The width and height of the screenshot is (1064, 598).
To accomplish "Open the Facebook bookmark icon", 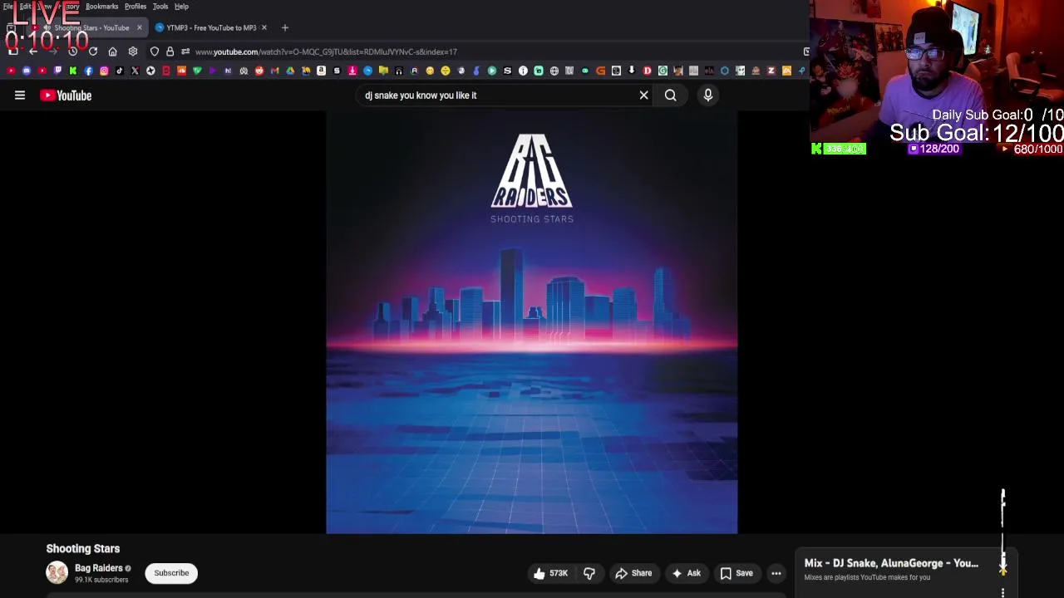I will [88, 71].
